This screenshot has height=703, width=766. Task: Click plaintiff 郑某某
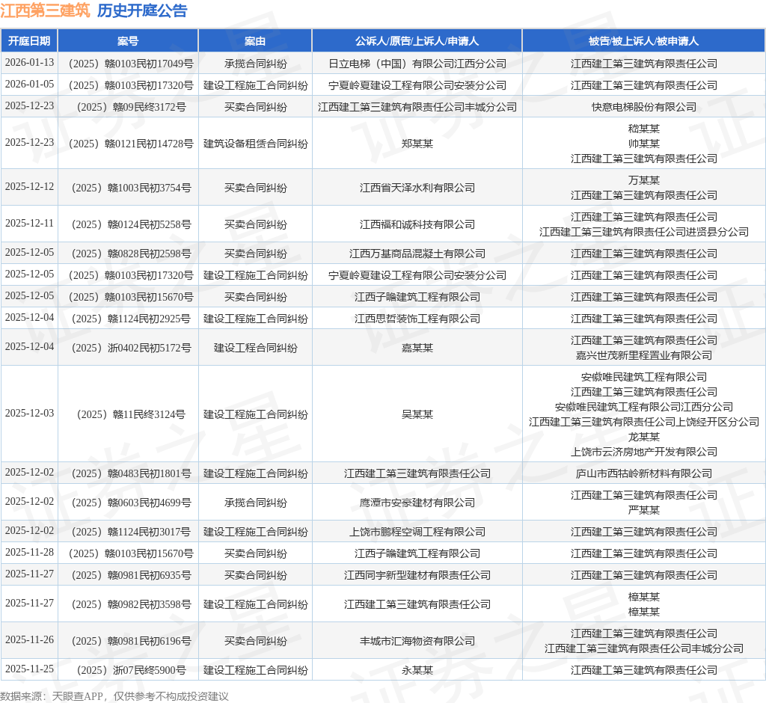(417, 144)
